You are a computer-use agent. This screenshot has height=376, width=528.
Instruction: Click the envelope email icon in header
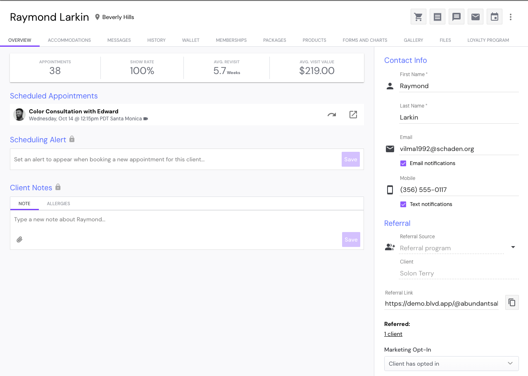tap(476, 17)
